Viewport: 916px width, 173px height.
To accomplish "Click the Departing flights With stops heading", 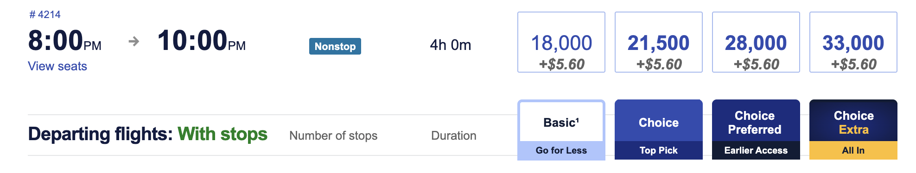I will 148,134.
